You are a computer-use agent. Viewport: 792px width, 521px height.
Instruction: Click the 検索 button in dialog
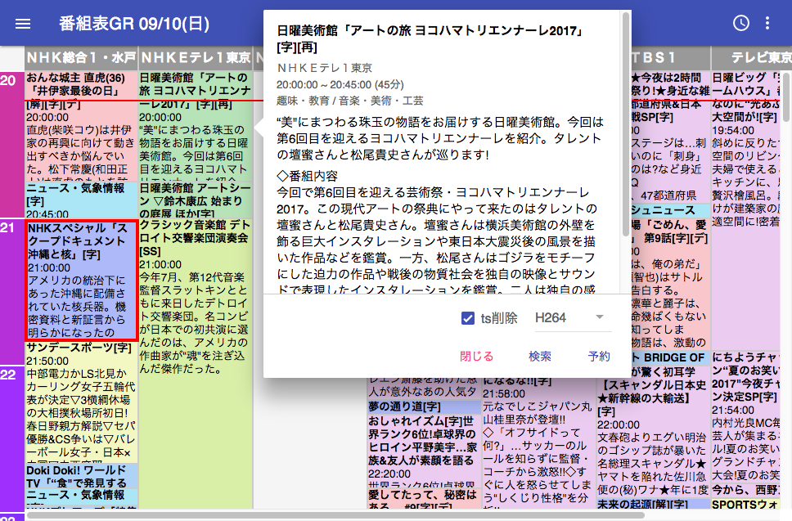coord(540,357)
